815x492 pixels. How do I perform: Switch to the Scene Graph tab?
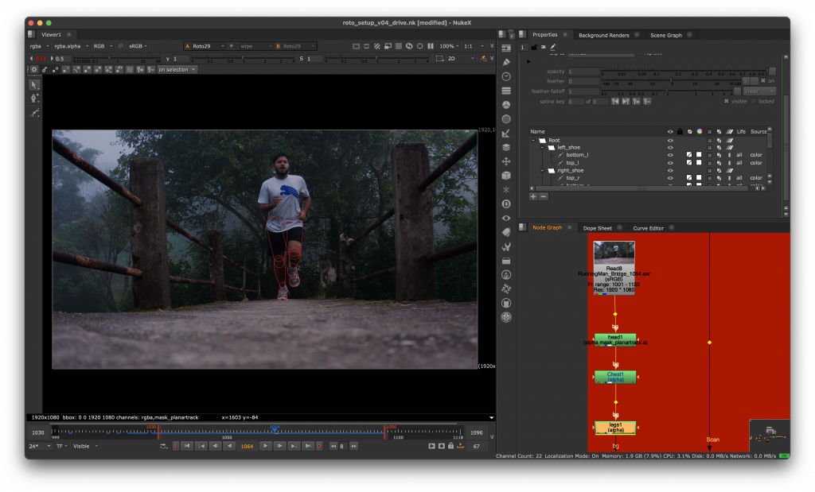(x=665, y=35)
